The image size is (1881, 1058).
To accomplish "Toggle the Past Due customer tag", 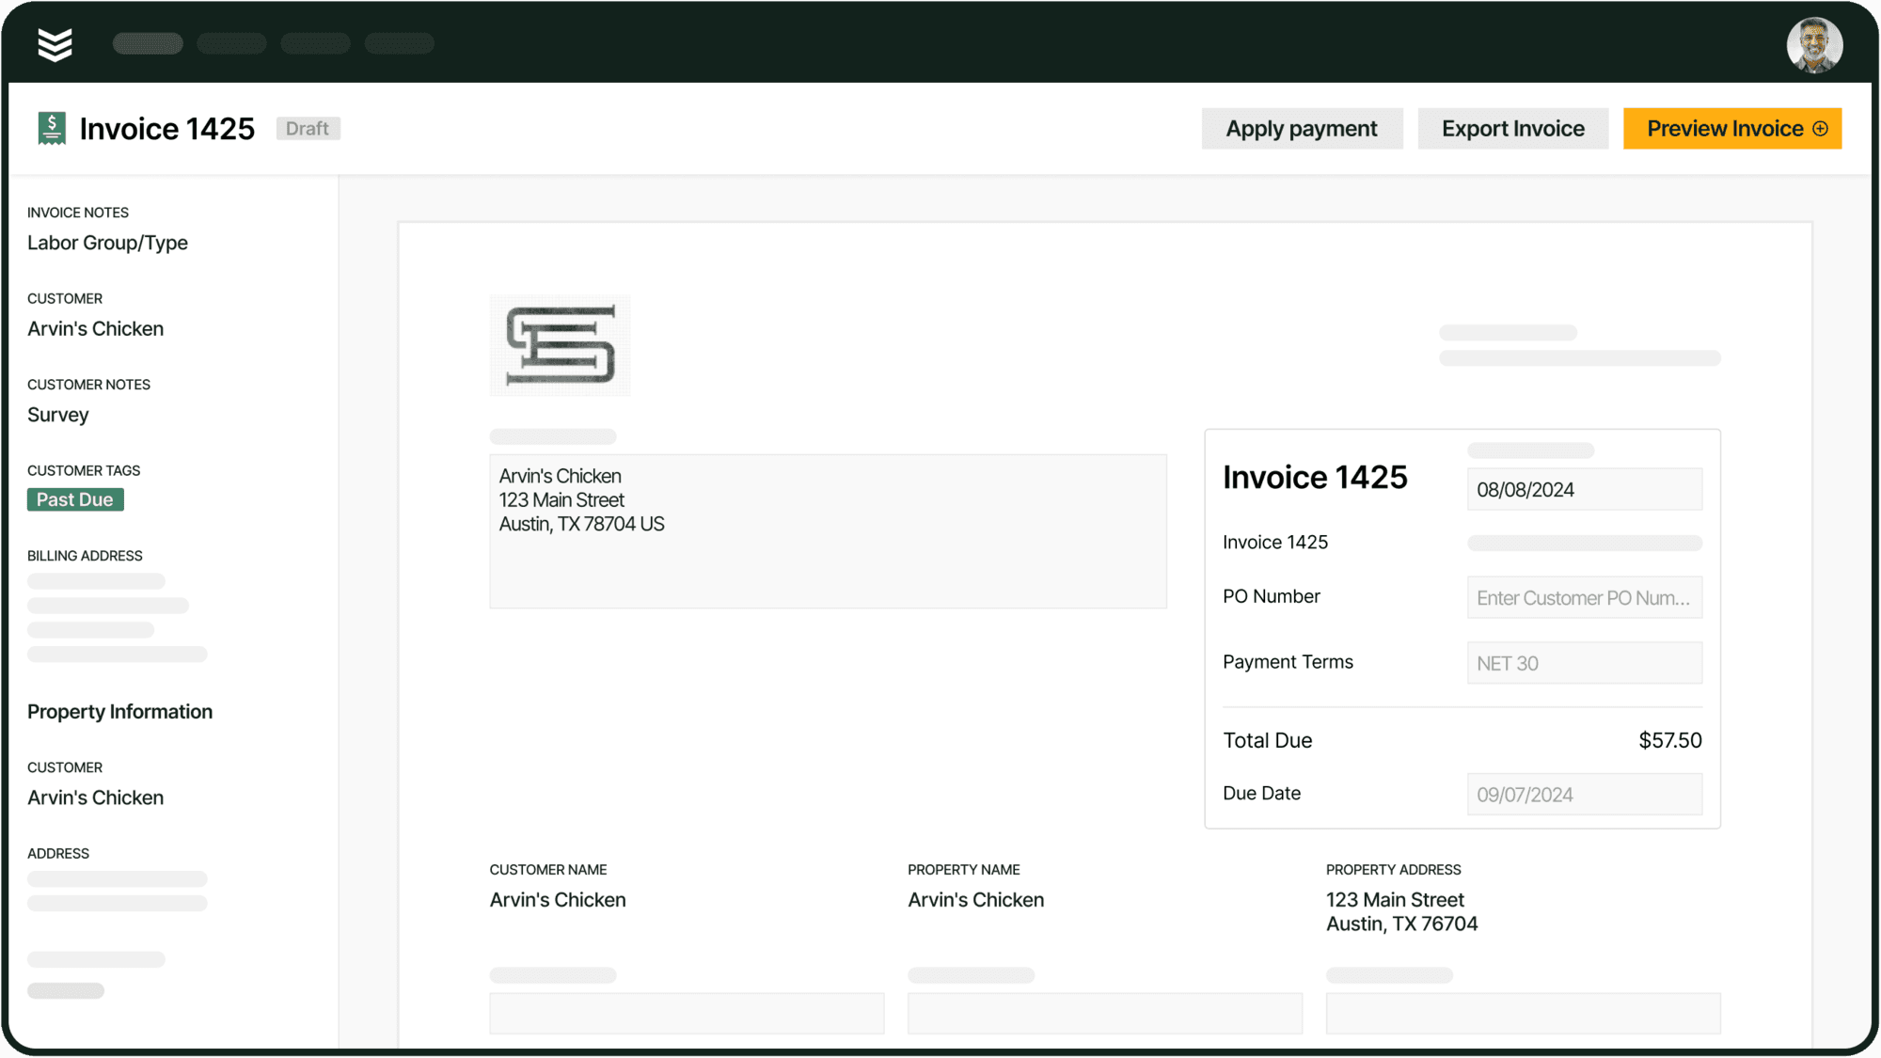I will (75, 500).
